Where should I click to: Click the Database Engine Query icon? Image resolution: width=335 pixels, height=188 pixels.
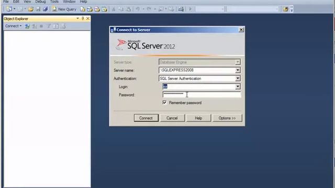tap(83, 9)
